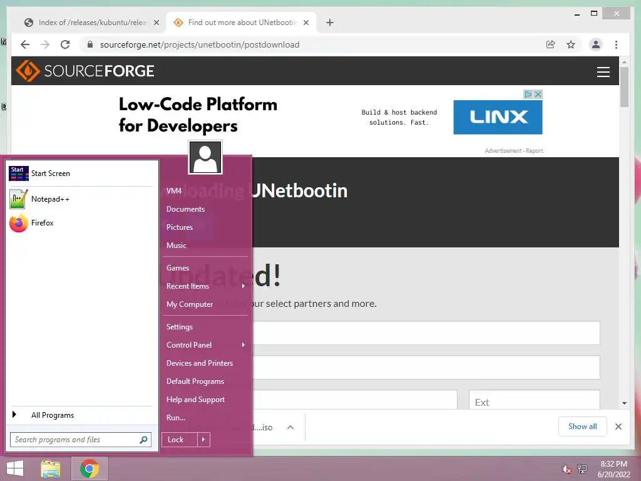
Task: Open Pictures from start menu
Action: (205, 227)
